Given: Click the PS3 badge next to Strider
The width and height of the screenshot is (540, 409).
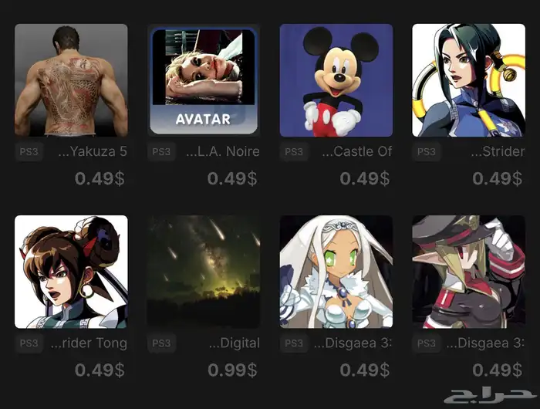Looking at the screenshot, I should coord(427,151).
